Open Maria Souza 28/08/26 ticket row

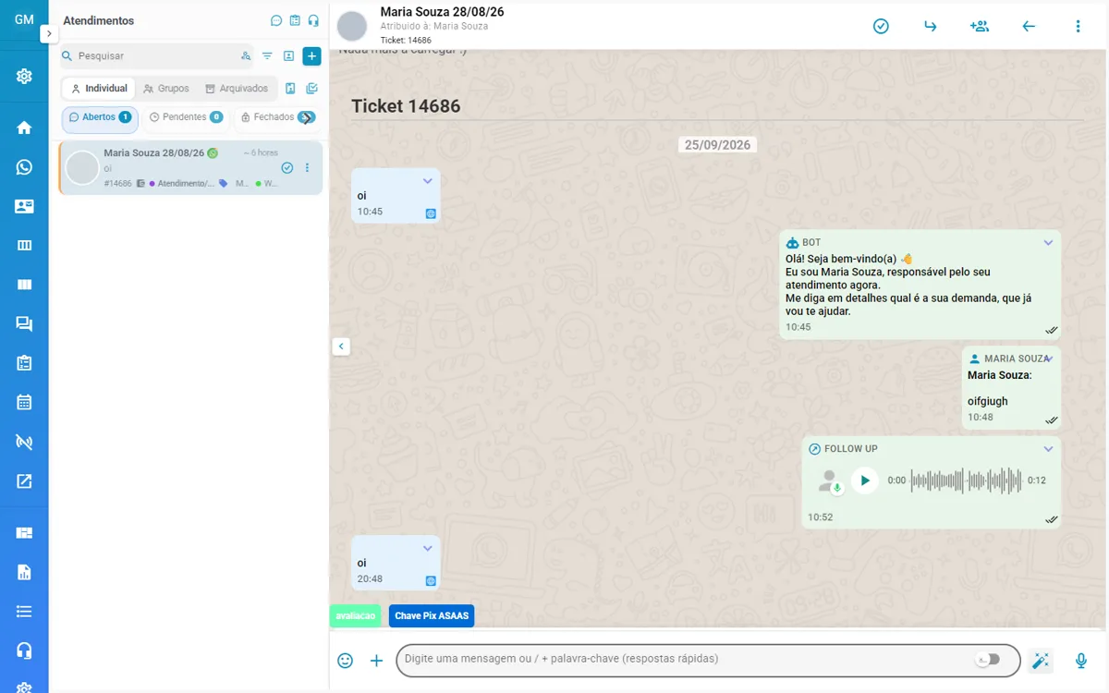click(190, 168)
